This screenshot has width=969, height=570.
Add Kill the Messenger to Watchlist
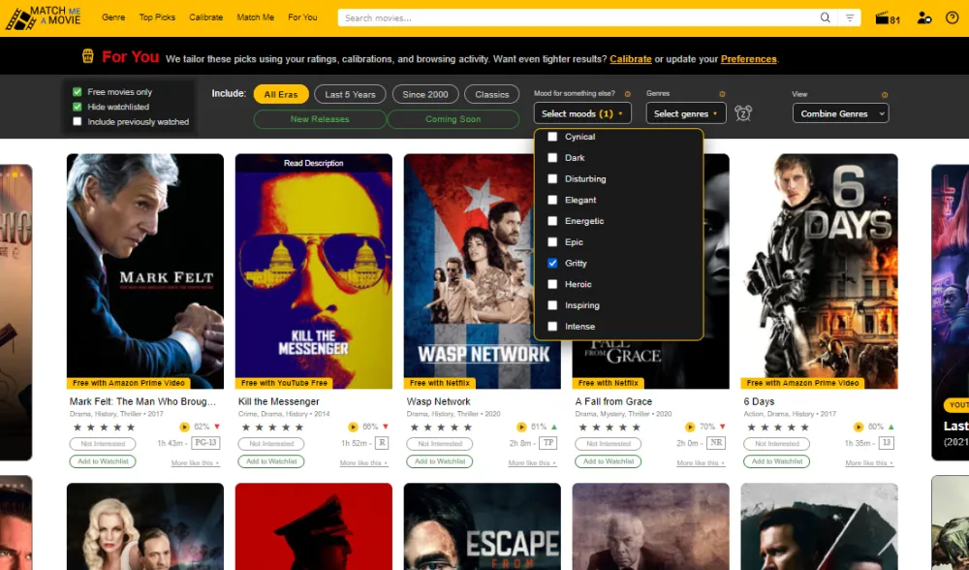coord(271,461)
